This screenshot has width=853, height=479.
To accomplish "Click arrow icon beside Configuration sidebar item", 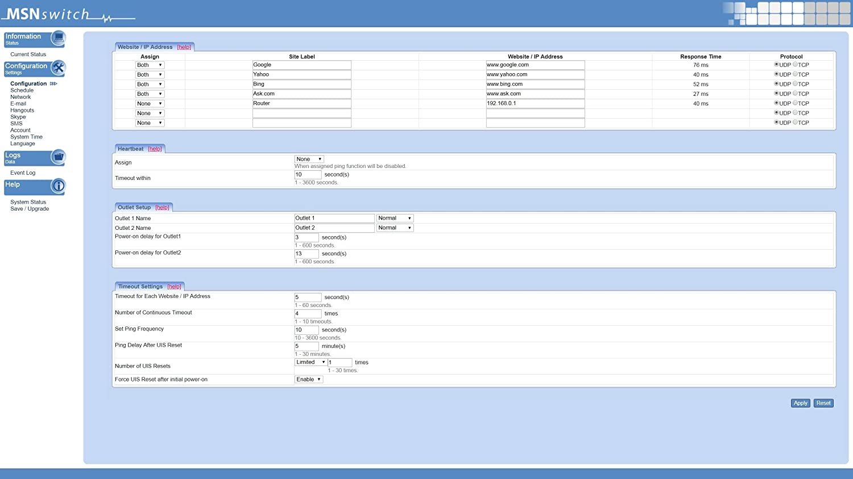I will click(x=53, y=84).
